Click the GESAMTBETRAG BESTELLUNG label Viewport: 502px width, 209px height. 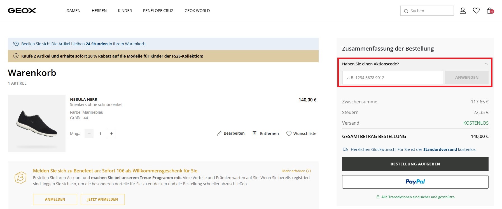374,136
